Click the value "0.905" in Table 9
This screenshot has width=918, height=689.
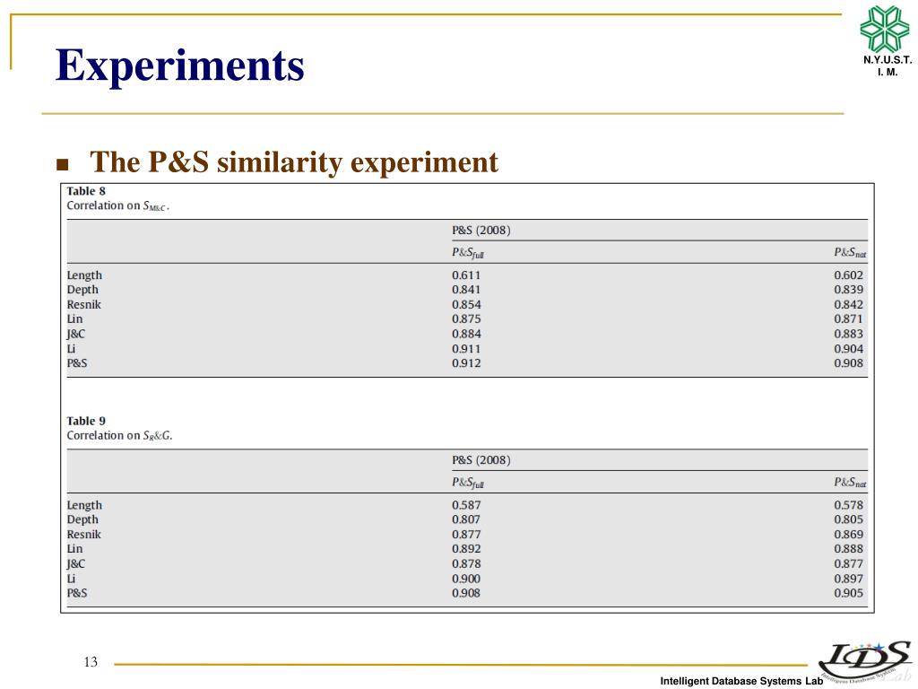tap(848, 593)
